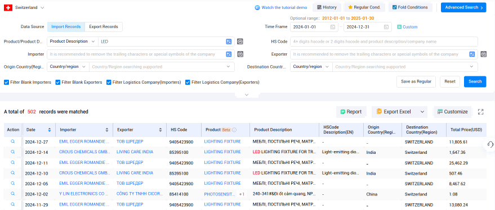Open details for the 2024-12-10 record
This screenshot has width=495, height=210.
coord(12,173)
